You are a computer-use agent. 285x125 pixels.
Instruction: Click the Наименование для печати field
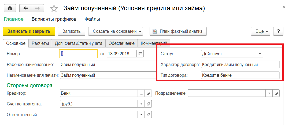[x=108, y=75]
